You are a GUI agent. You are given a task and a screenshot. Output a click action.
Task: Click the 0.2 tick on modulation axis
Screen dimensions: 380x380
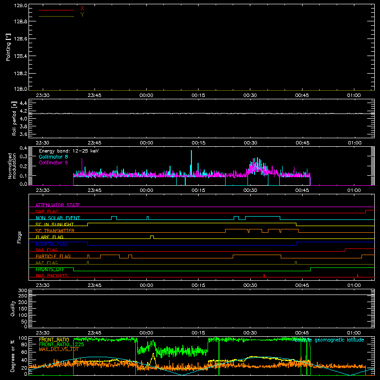coord(23,166)
